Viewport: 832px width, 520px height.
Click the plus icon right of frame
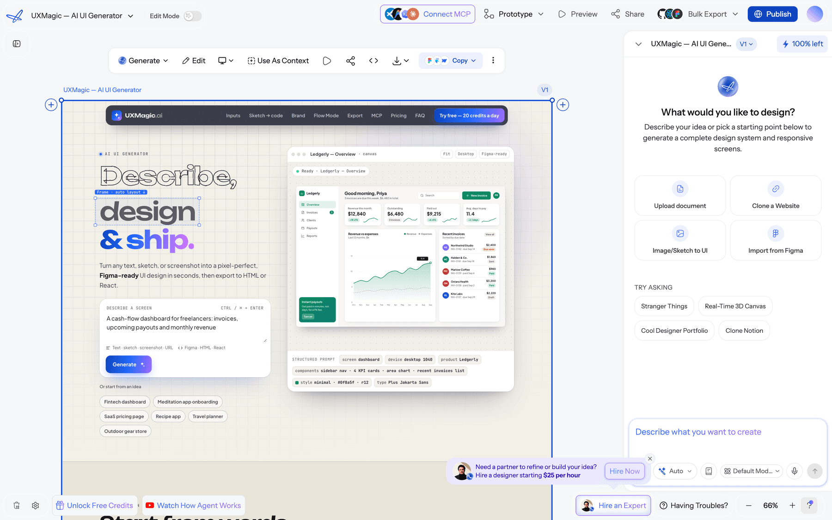tap(563, 105)
